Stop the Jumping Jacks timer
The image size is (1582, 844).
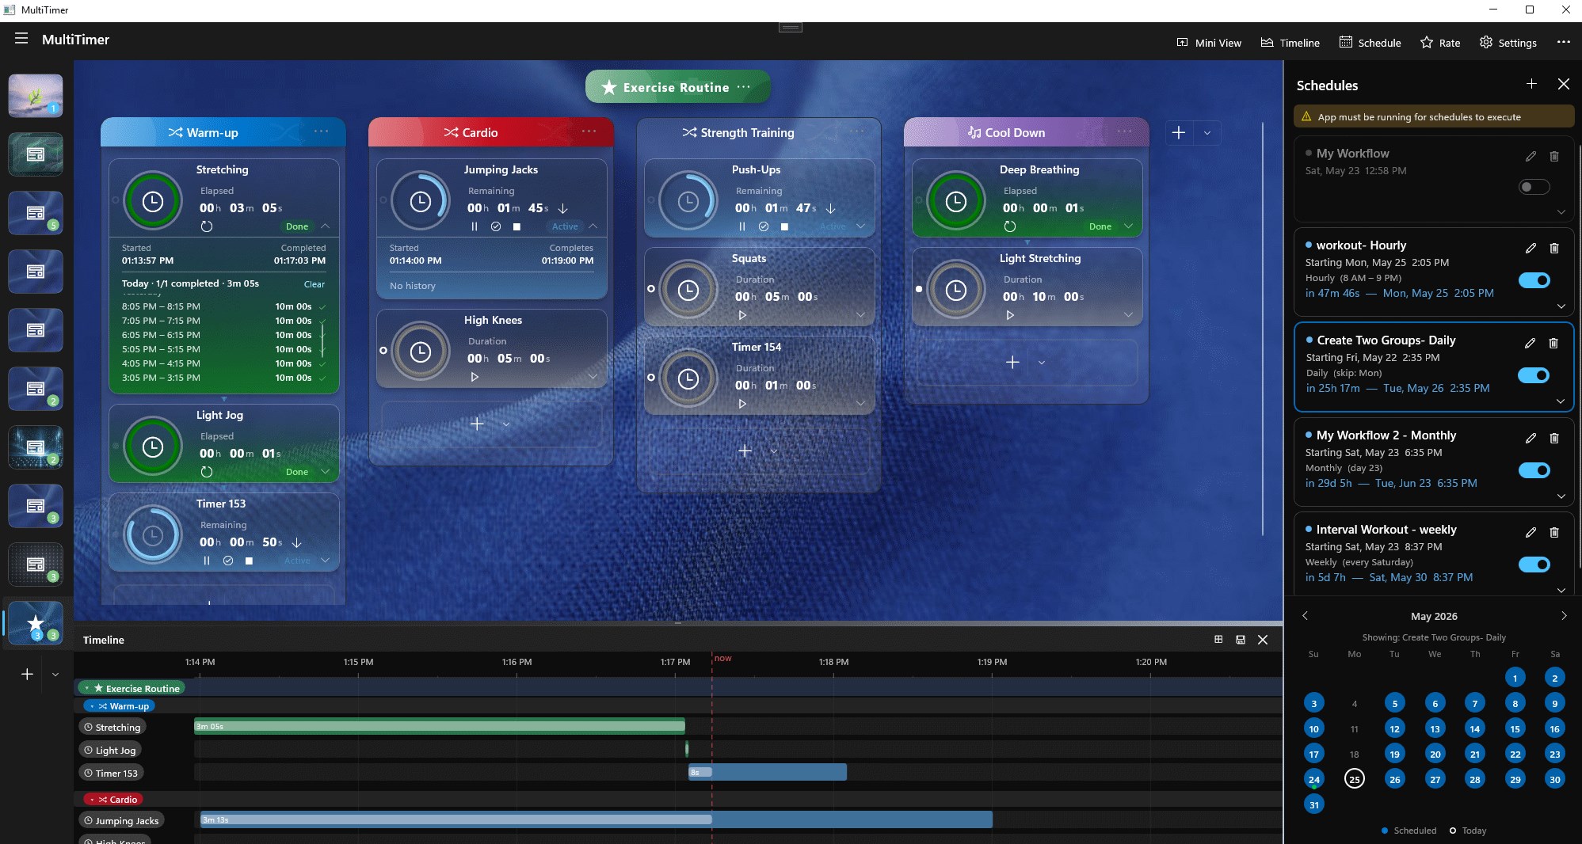(x=517, y=226)
